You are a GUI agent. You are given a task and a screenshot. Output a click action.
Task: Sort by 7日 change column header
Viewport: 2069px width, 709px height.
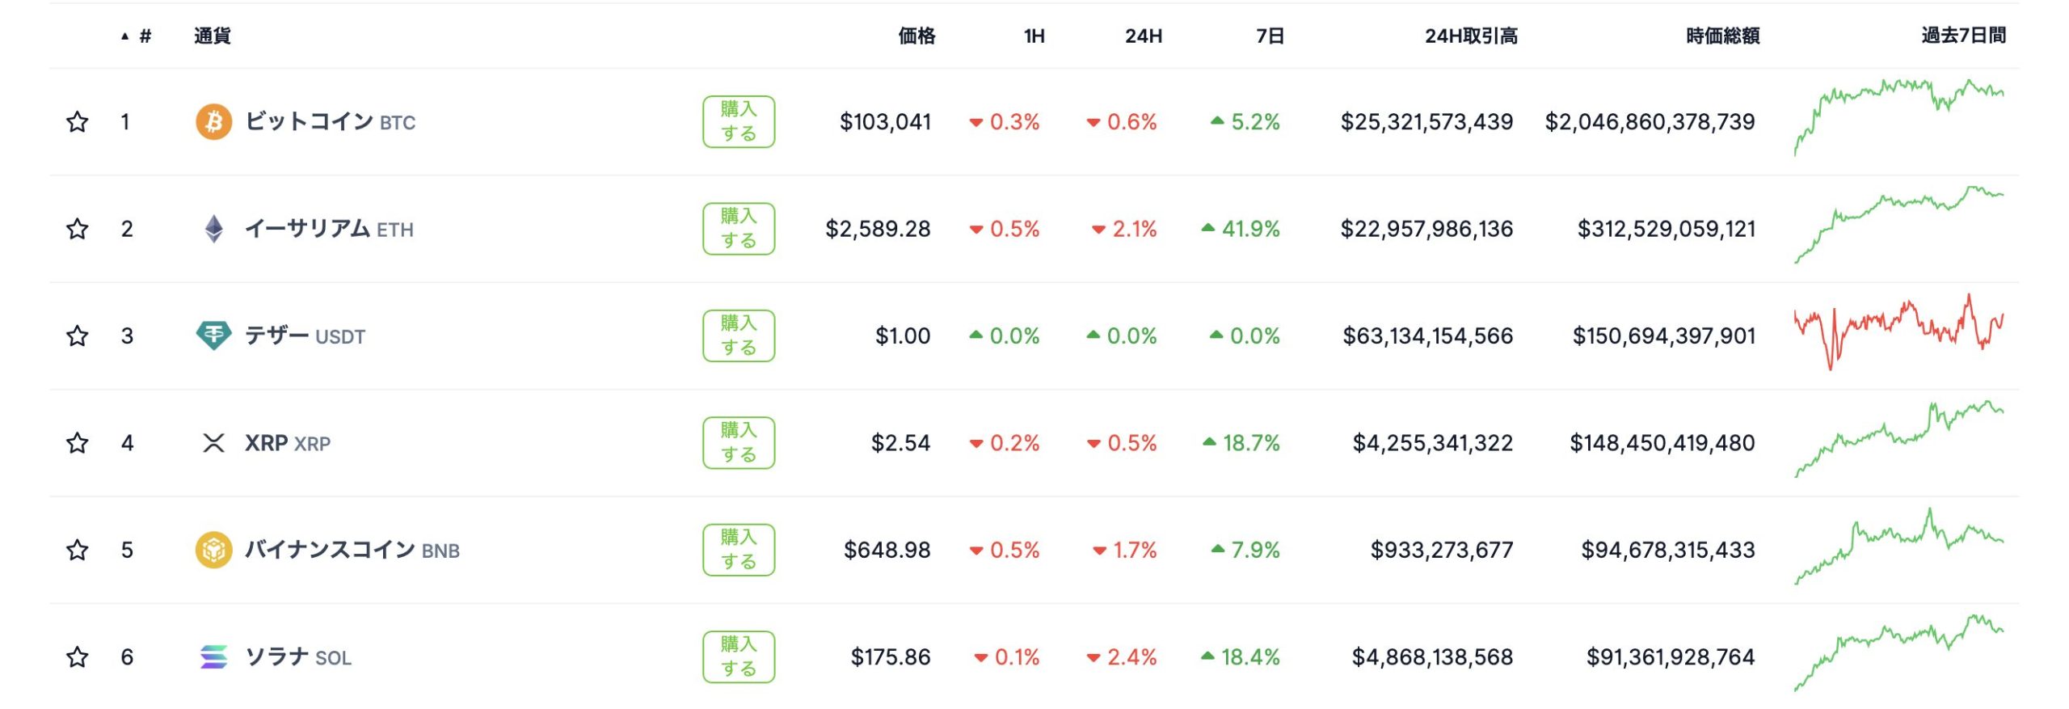coord(1270,36)
